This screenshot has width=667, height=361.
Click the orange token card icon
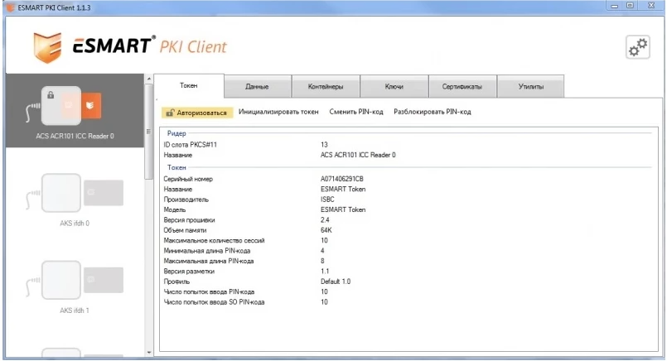[90, 105]
